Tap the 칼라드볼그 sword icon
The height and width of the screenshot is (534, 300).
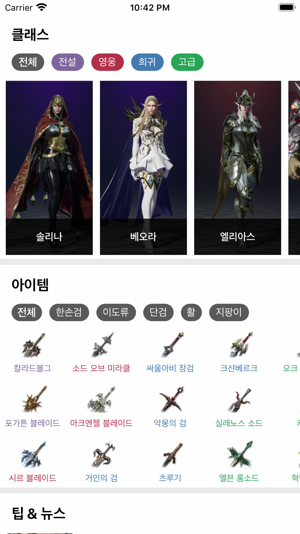coord(33,345)
